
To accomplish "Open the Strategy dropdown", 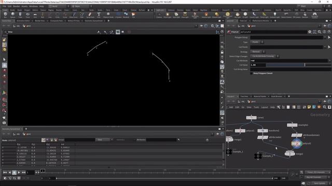I will click(257, 52).
